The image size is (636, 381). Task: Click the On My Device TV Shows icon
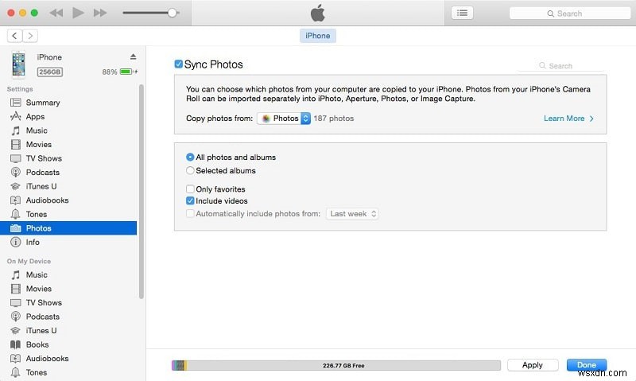[x=15, y=303]
